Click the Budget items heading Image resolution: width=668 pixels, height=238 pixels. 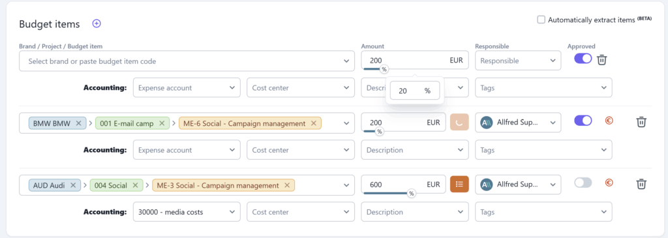click(x=50, y=24)
